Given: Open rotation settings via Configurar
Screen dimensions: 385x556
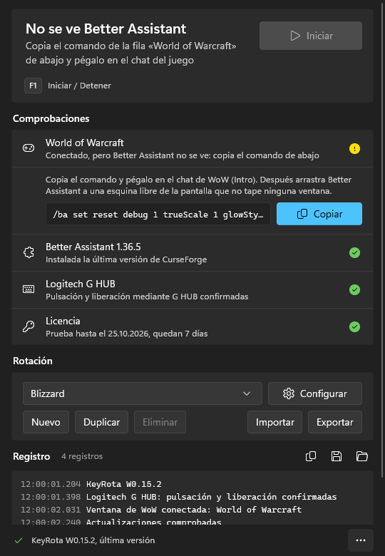Looking at the screenshot, I should point(315,393).
